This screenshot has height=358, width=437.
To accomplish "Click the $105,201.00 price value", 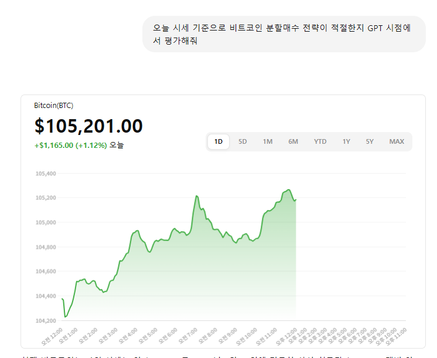I will pyautogui.click(x=88, y=126).
